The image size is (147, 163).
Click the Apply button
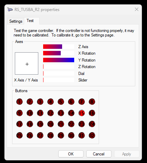[x=127, y=154]
